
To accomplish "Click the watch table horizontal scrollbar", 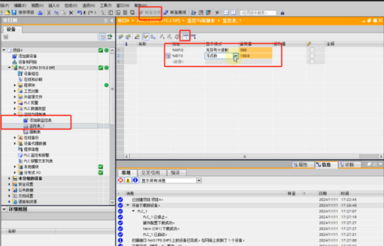I will coord(244,156).
